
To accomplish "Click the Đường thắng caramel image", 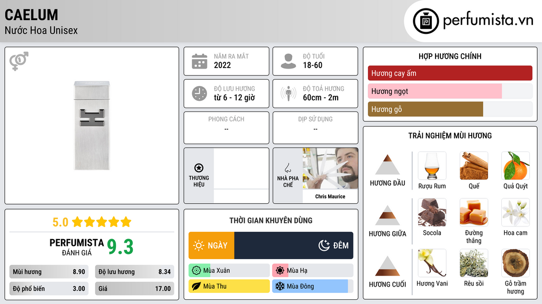I will click(x=474, y=212).
